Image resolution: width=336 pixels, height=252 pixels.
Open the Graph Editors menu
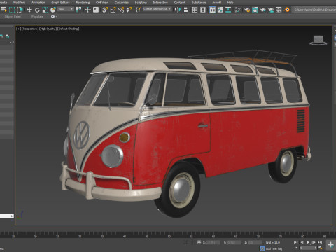(61, 3)
